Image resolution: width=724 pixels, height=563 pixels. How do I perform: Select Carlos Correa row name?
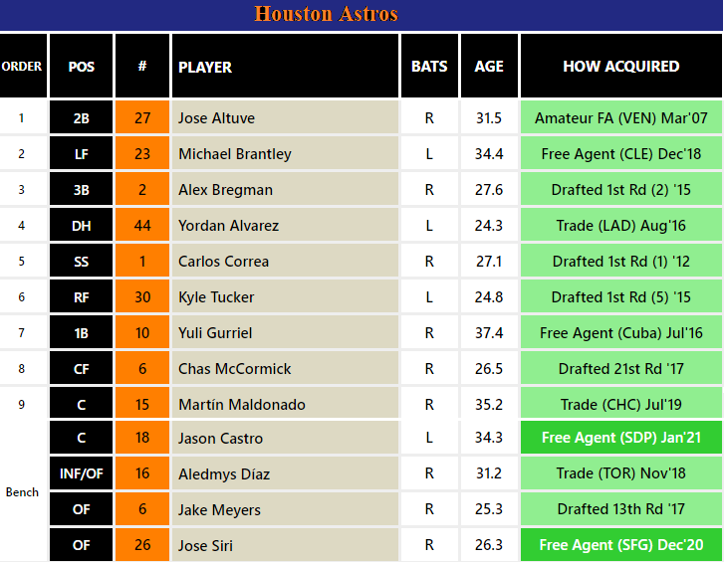(x=223, y=262)
